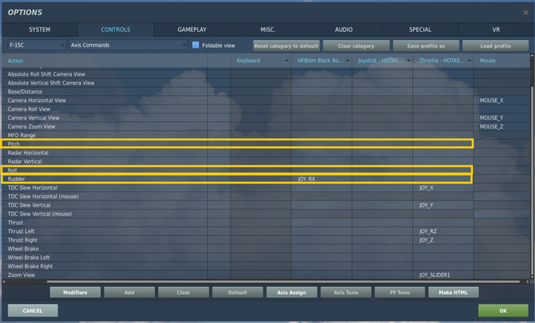The image size is (535, 323).
Task: Open the VR tab
Action: tap(496, 30)
